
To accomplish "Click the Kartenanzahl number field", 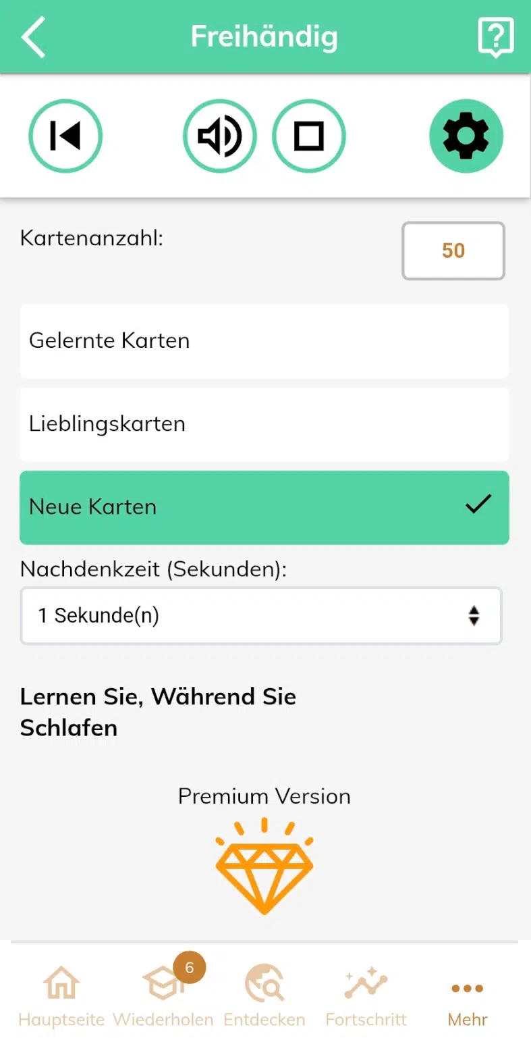I will [x=453, y=251].
